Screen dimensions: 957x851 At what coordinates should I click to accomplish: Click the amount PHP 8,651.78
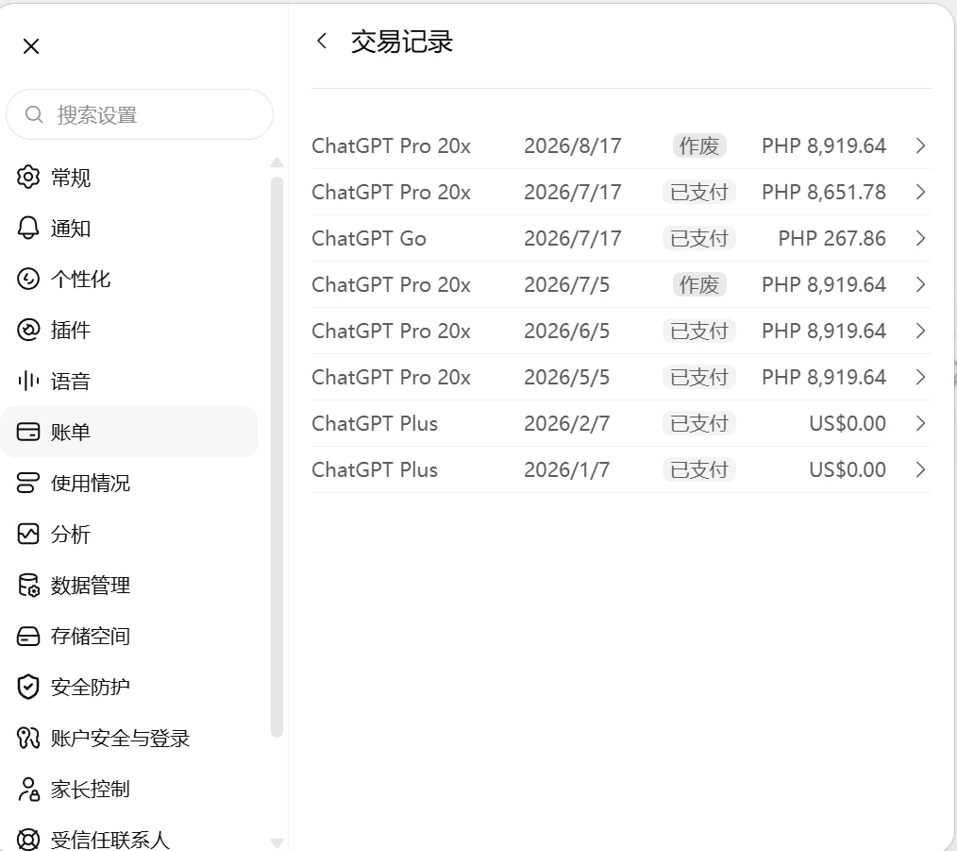824,192
